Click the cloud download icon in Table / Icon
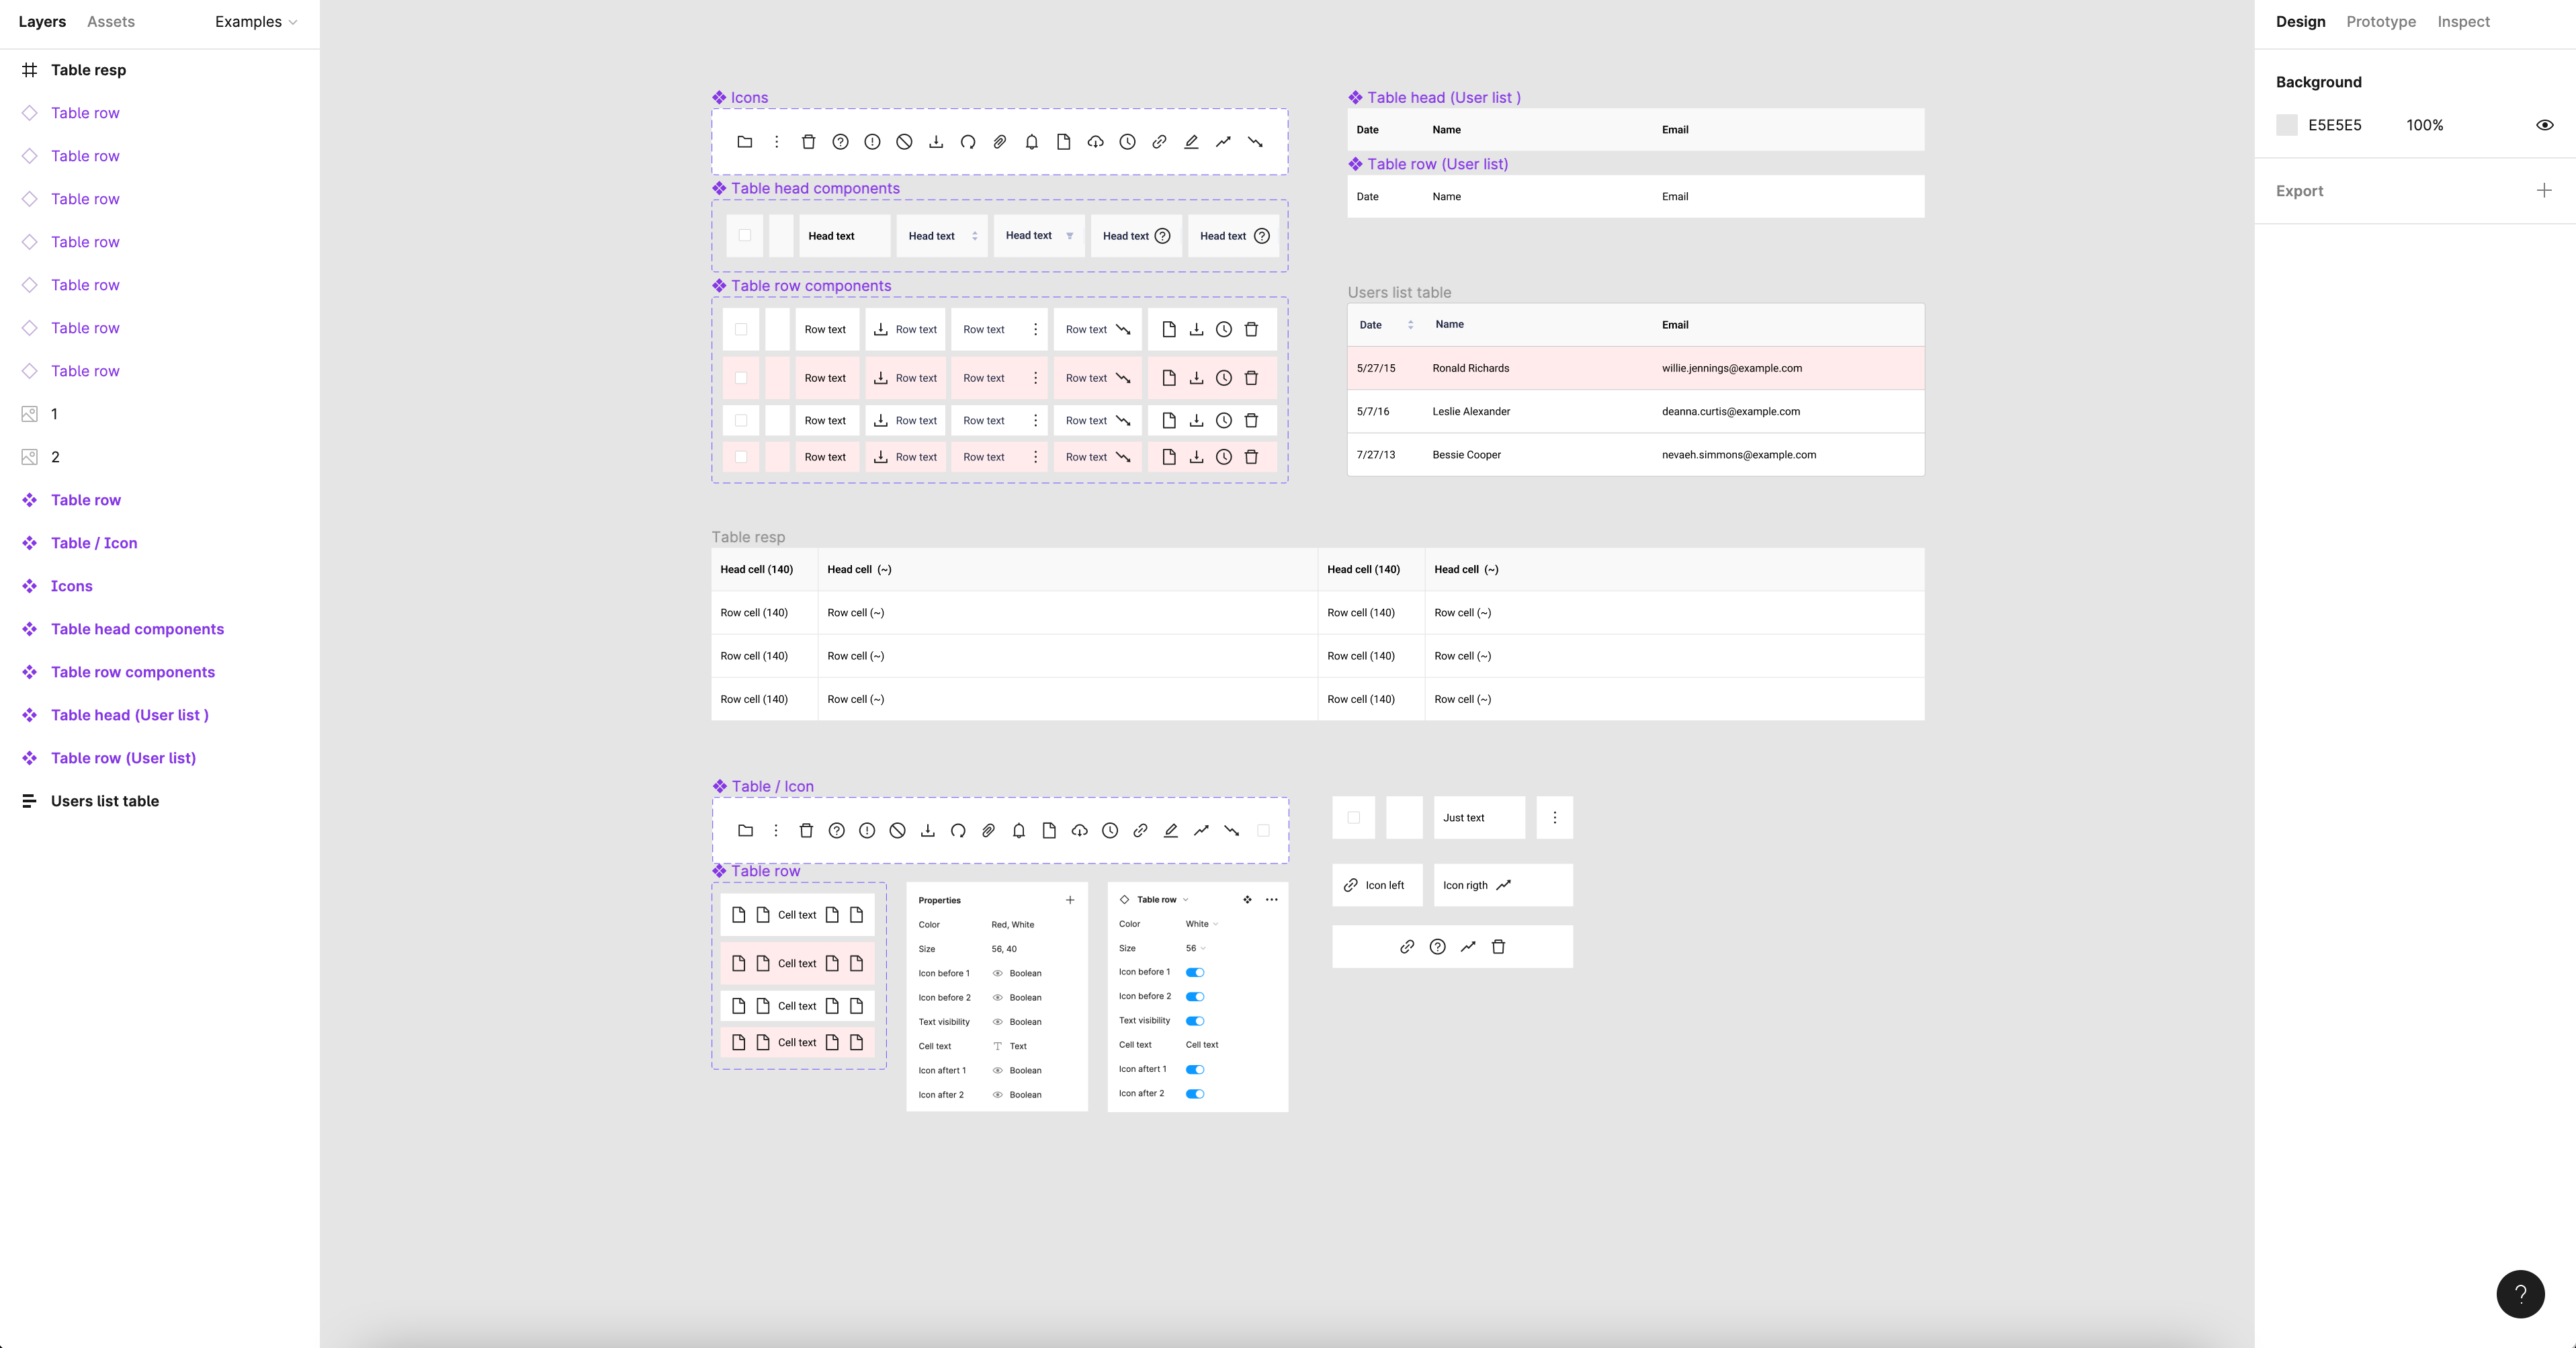The width and height of the screenshot is (2576, 1348). [1080, 830]
